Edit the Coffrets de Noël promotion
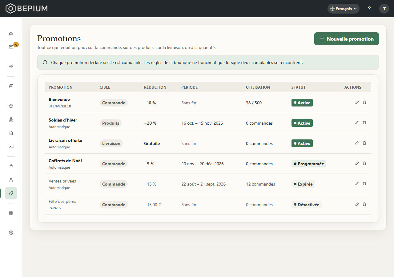The height and width of the screenshot is (277, 394). 357,163
